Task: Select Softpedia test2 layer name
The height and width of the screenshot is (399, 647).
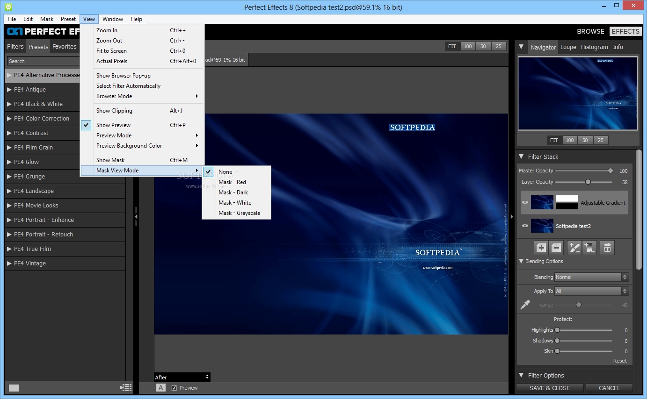Action: (x=573, y=226)
